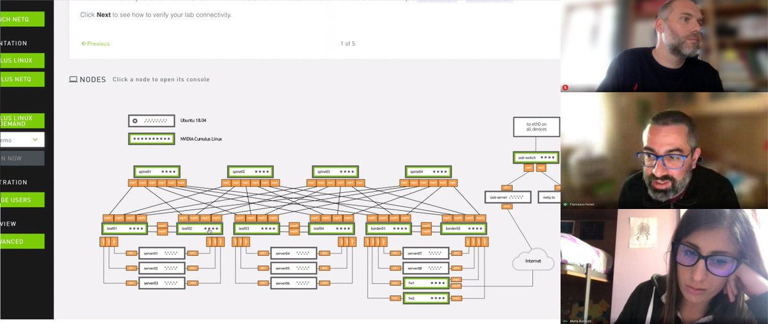Open the oob-server node console
The height and width of the screenshot is (324, 768).
(508, 197)
